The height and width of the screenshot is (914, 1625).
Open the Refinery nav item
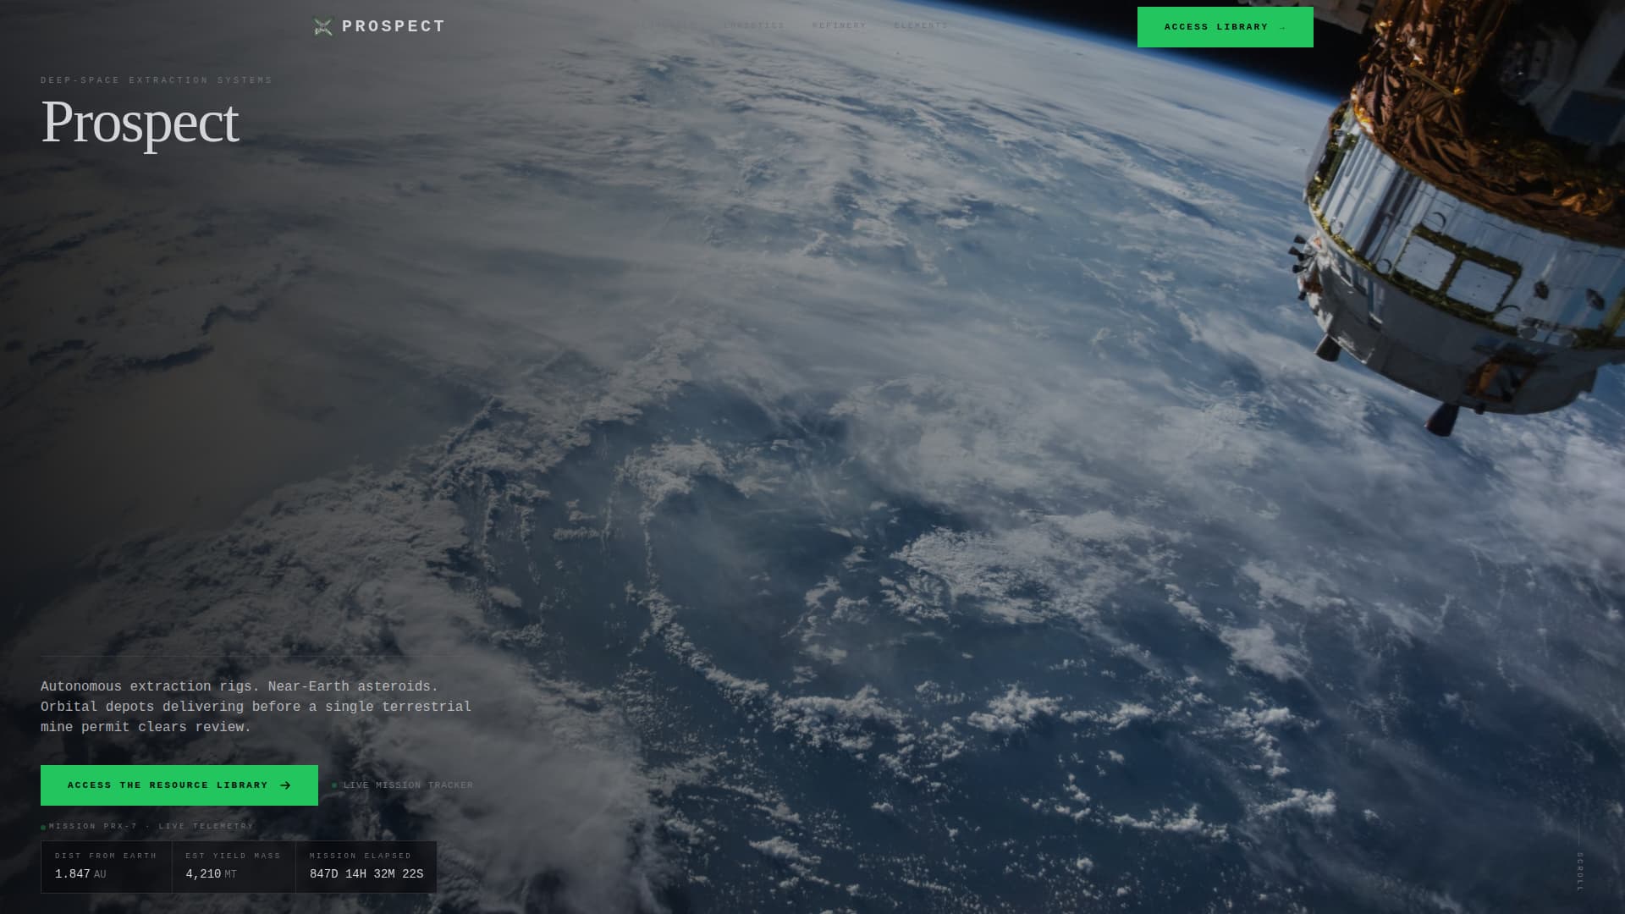coord(839,26)
